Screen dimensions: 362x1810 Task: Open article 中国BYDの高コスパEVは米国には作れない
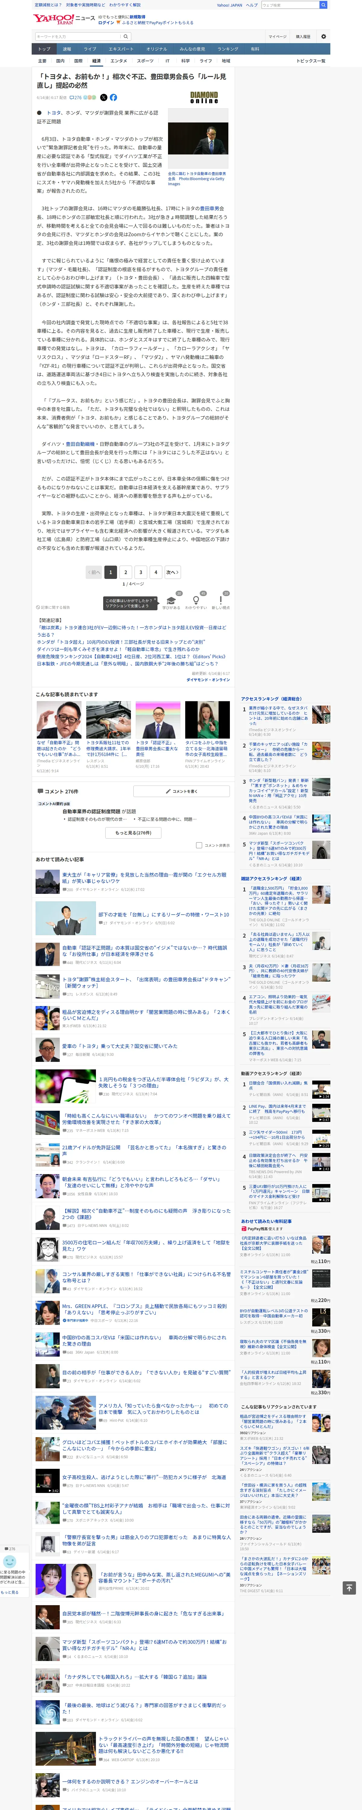point(145,1340)
